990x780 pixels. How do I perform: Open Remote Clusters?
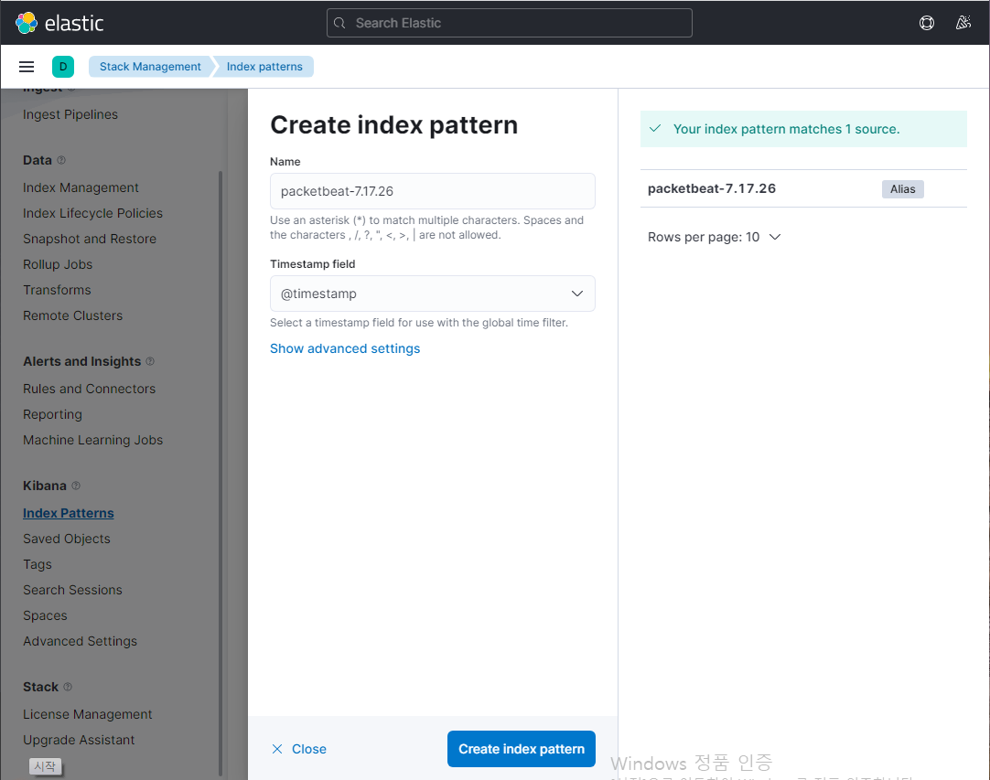tap(72, 315)
